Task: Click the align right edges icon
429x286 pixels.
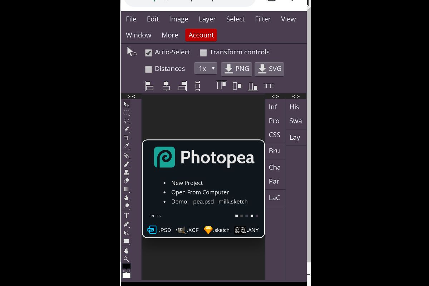Action: [x=183, y=86]
